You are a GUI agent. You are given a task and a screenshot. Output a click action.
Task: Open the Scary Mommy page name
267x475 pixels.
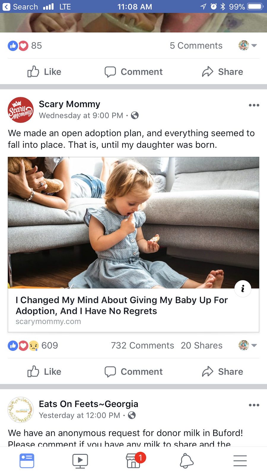(x=69, y=104)
